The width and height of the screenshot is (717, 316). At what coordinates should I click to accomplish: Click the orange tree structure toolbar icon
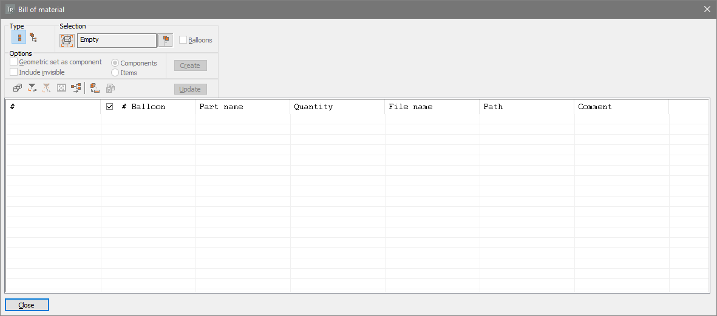tap(76, 88)
